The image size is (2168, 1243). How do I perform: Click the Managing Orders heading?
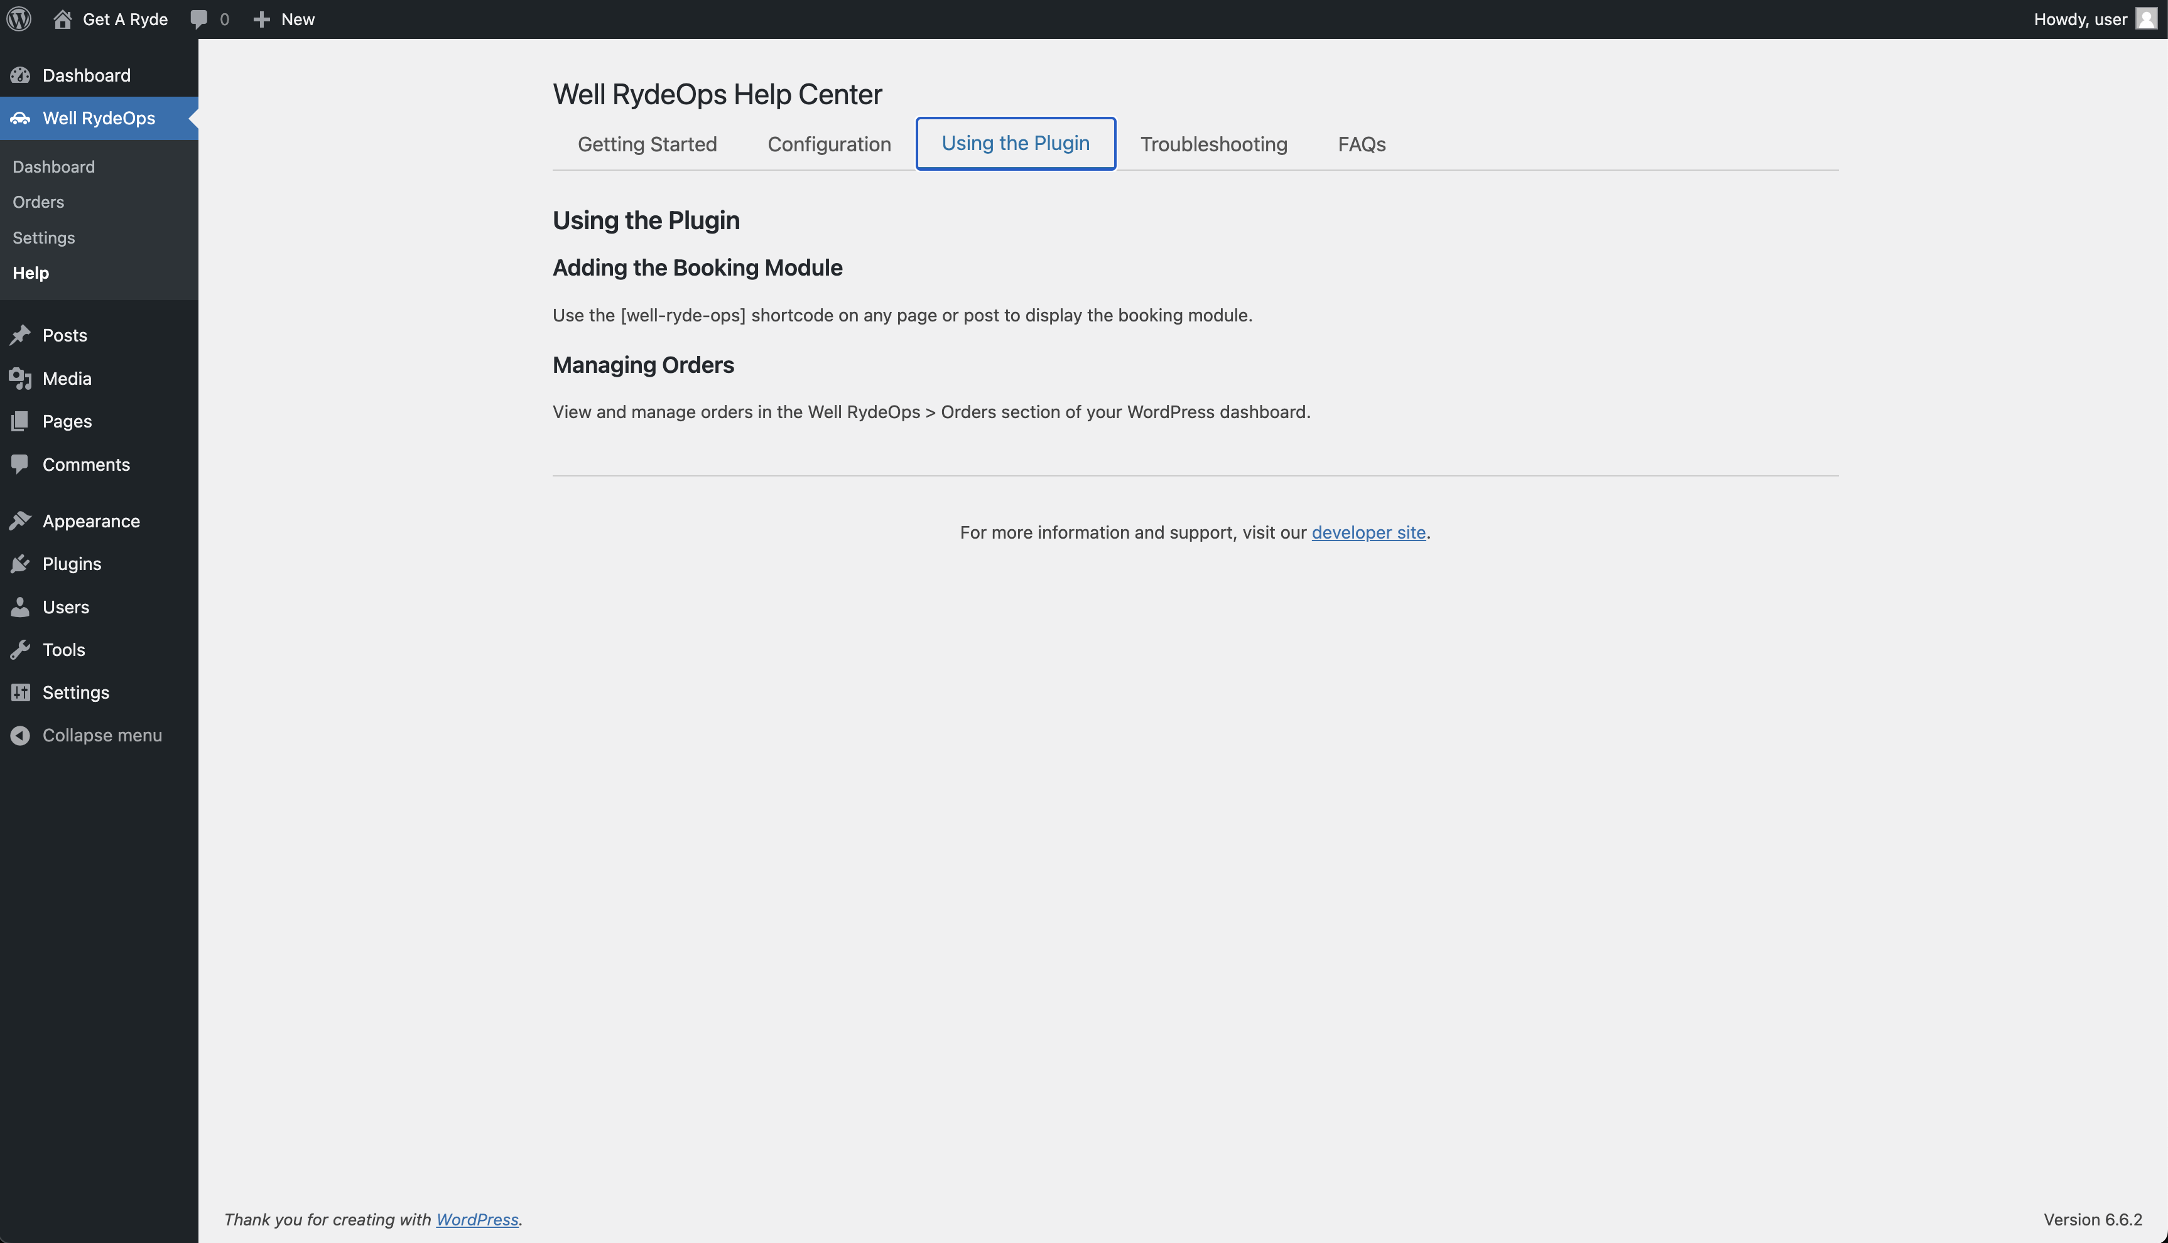tap(643, 365)
